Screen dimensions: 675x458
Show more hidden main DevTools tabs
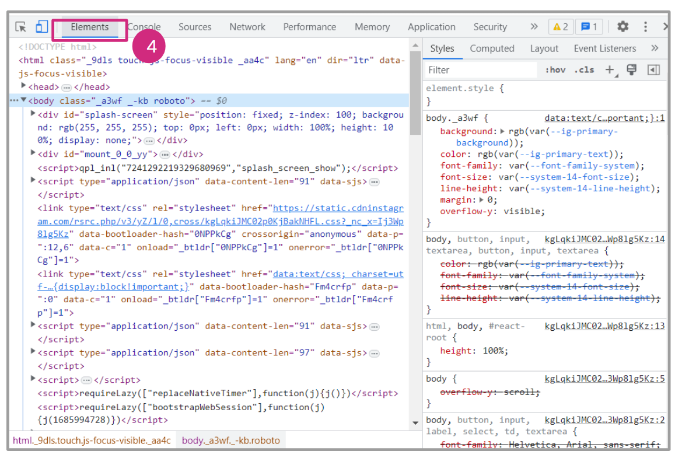pyautogui.click(x=534, y=27)
